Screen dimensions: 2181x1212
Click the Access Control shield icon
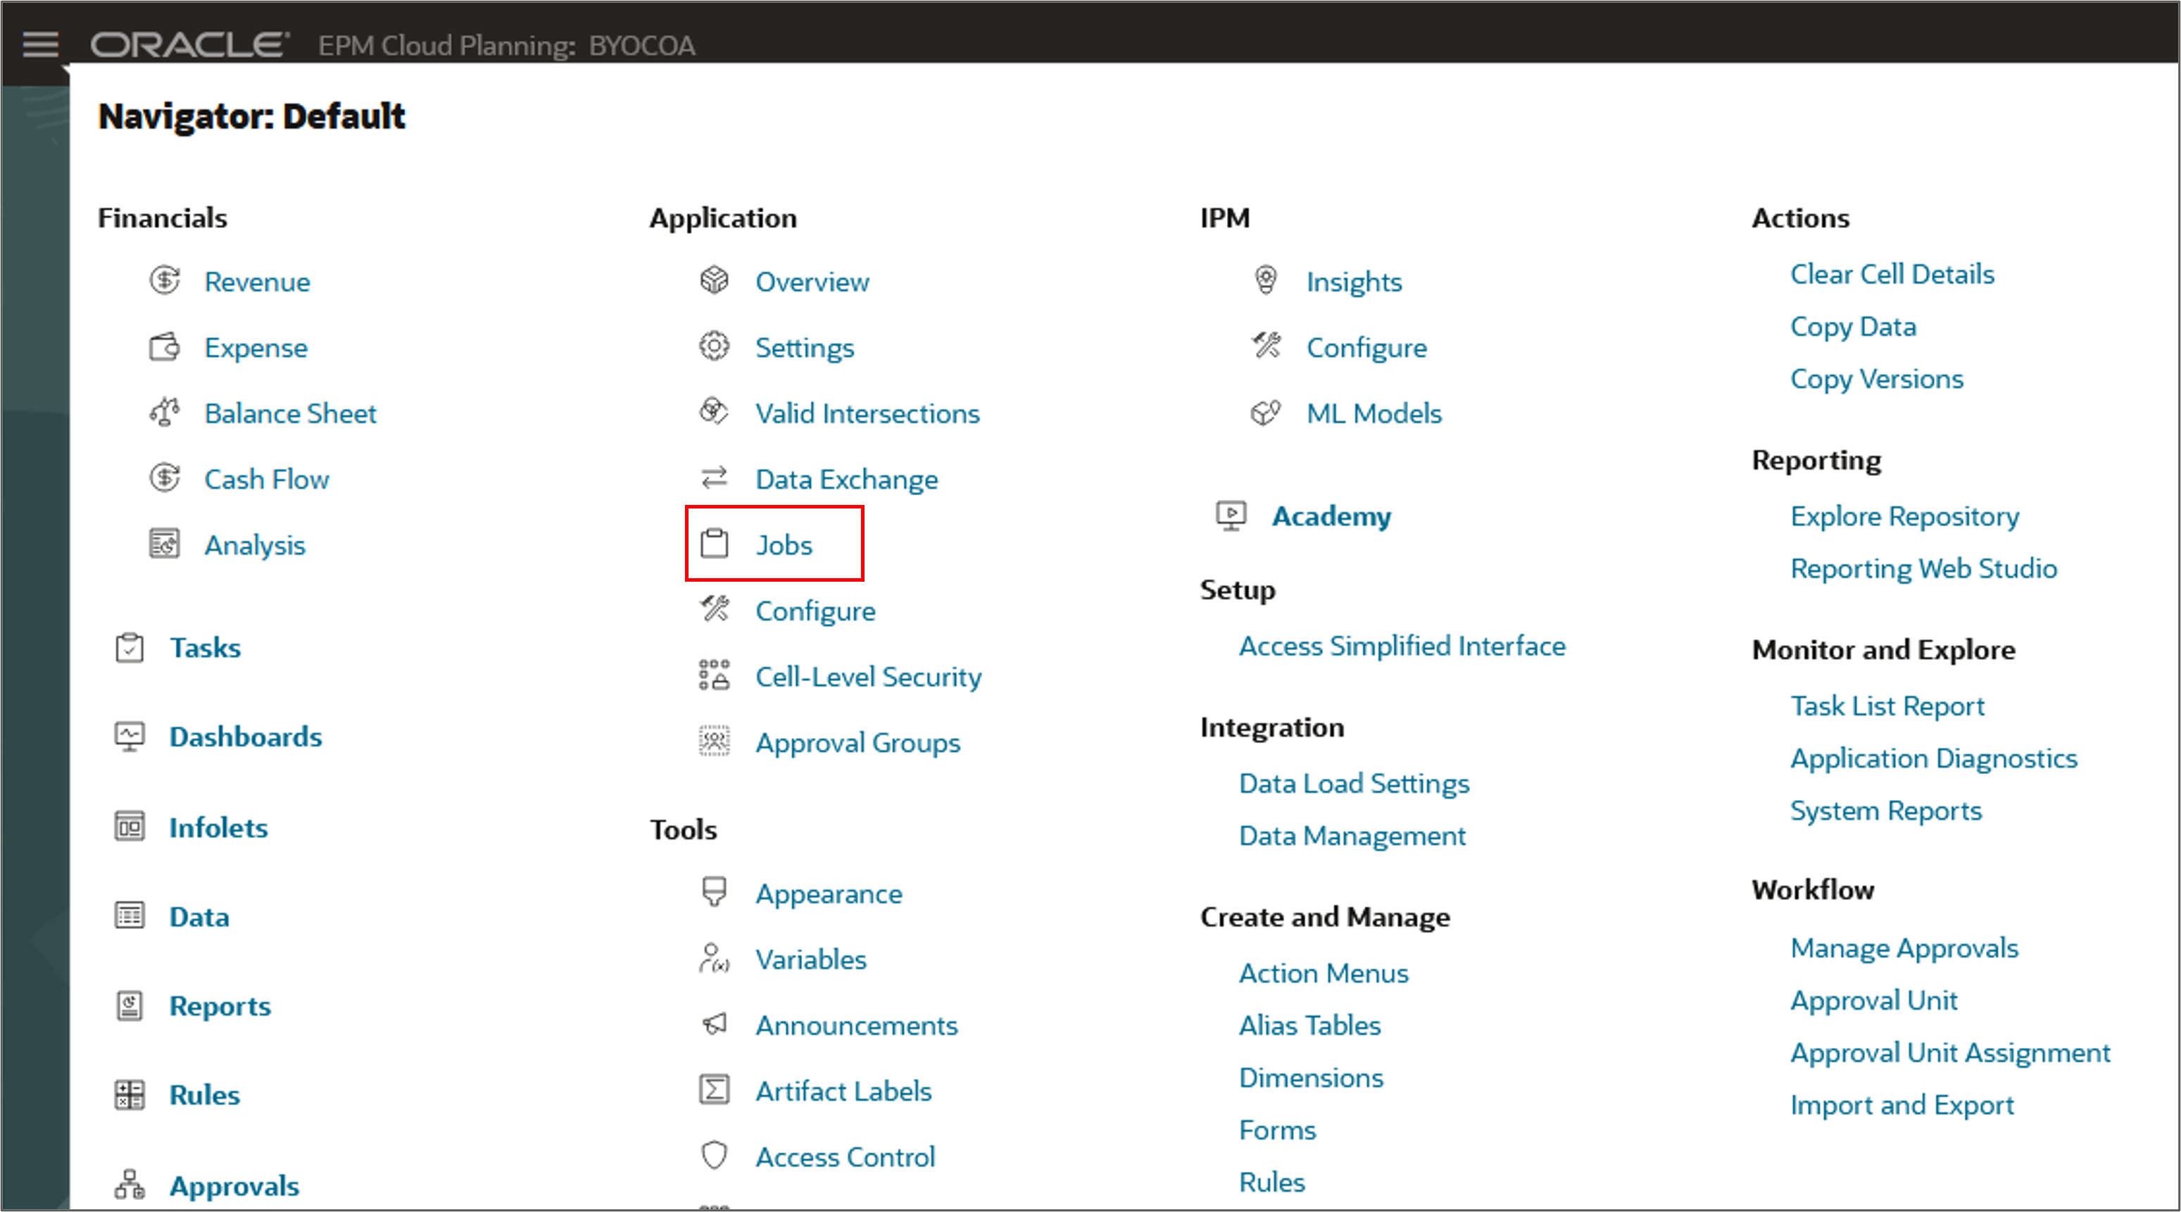(715, 1155)
